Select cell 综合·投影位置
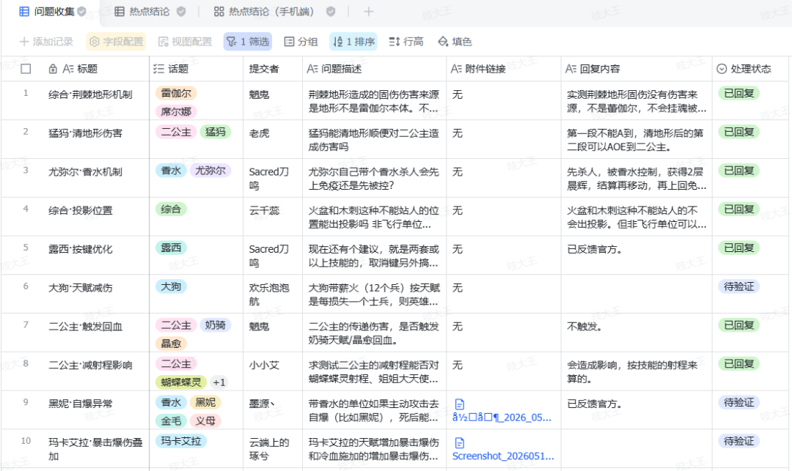Image resolution: width=792 pixels, height=471 pixels. click(96, 216)
